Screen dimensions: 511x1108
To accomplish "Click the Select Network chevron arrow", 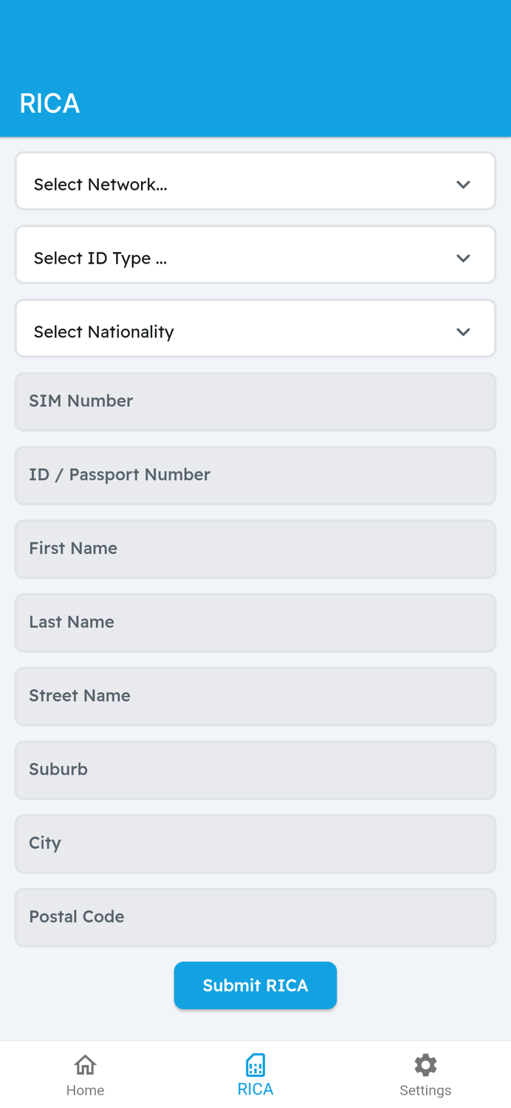I will pyautogui.click(x=463, y=185).
